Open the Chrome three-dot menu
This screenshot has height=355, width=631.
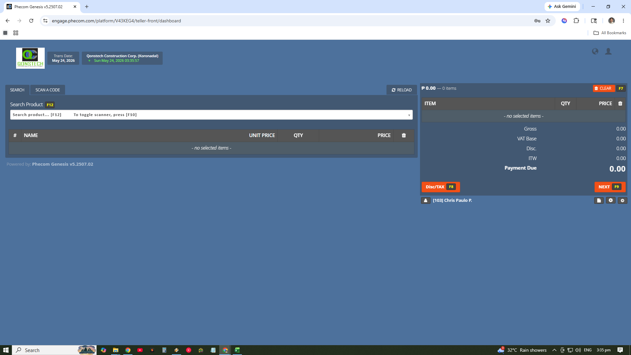[623, 21]
